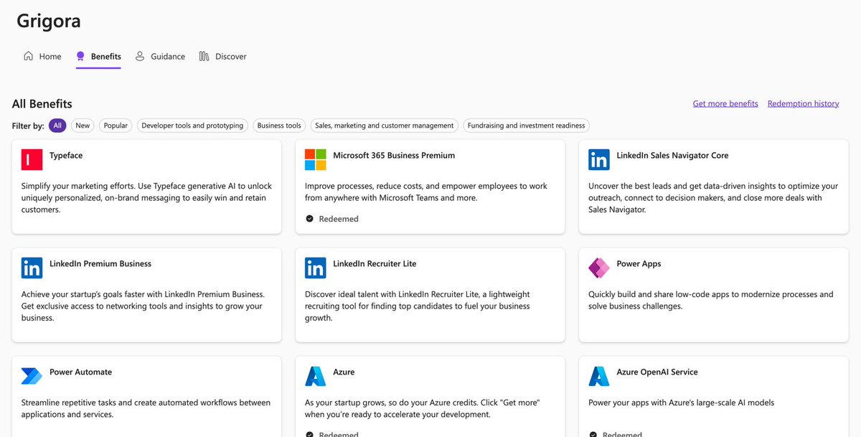This screenshot has width=861, height=437.
Task: Open the Home tab
Action: pyautogui.click(x=42, y=57)
